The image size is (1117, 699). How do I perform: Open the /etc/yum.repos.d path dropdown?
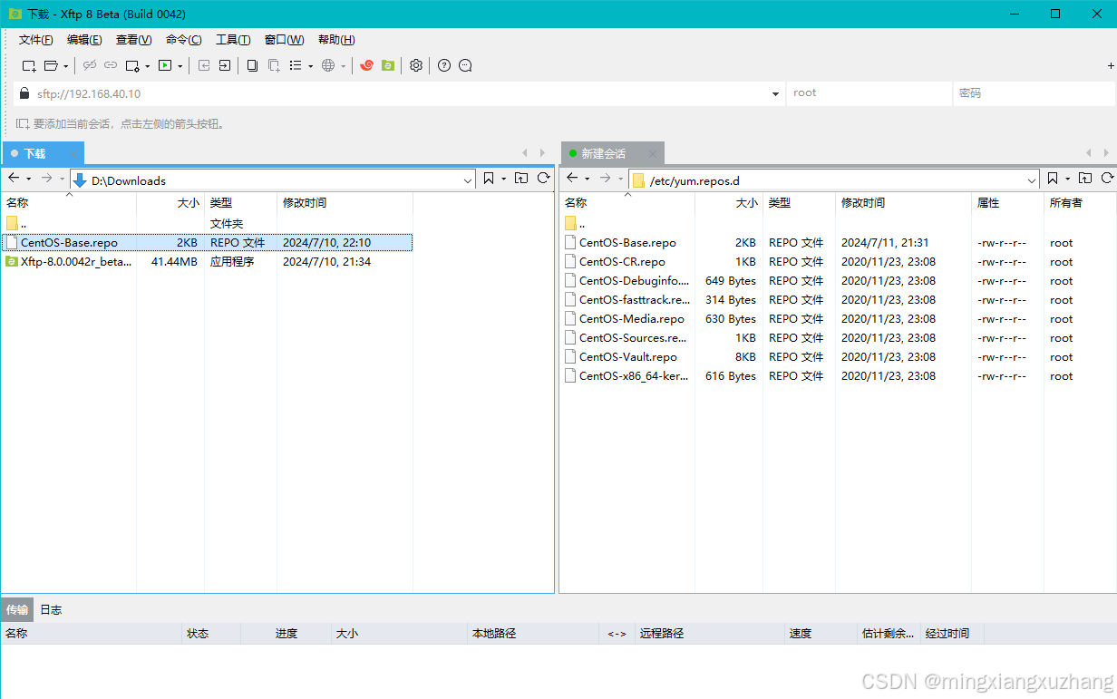1032,180
